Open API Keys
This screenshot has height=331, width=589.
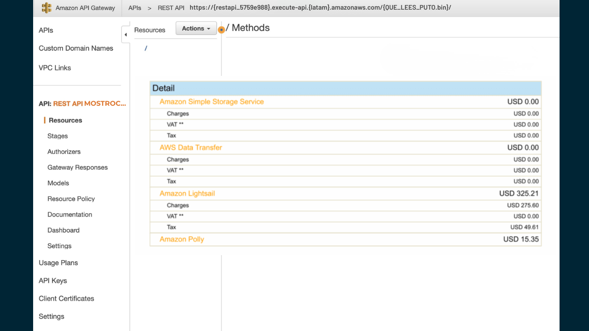[x=53, y=281]
